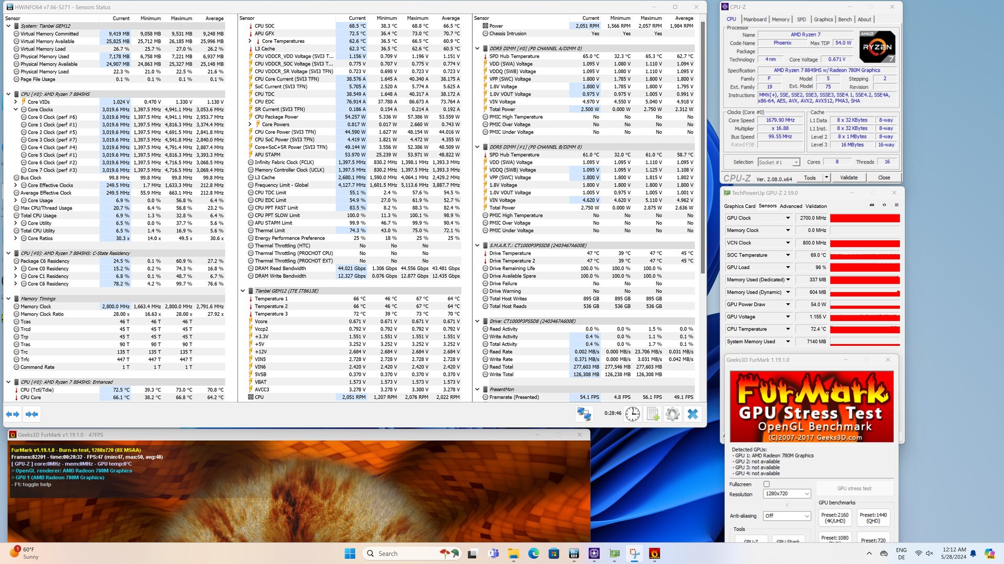1004x564 pixels.
Task: Switch to CPU-Z Memory tab
Action: (781, 19)
